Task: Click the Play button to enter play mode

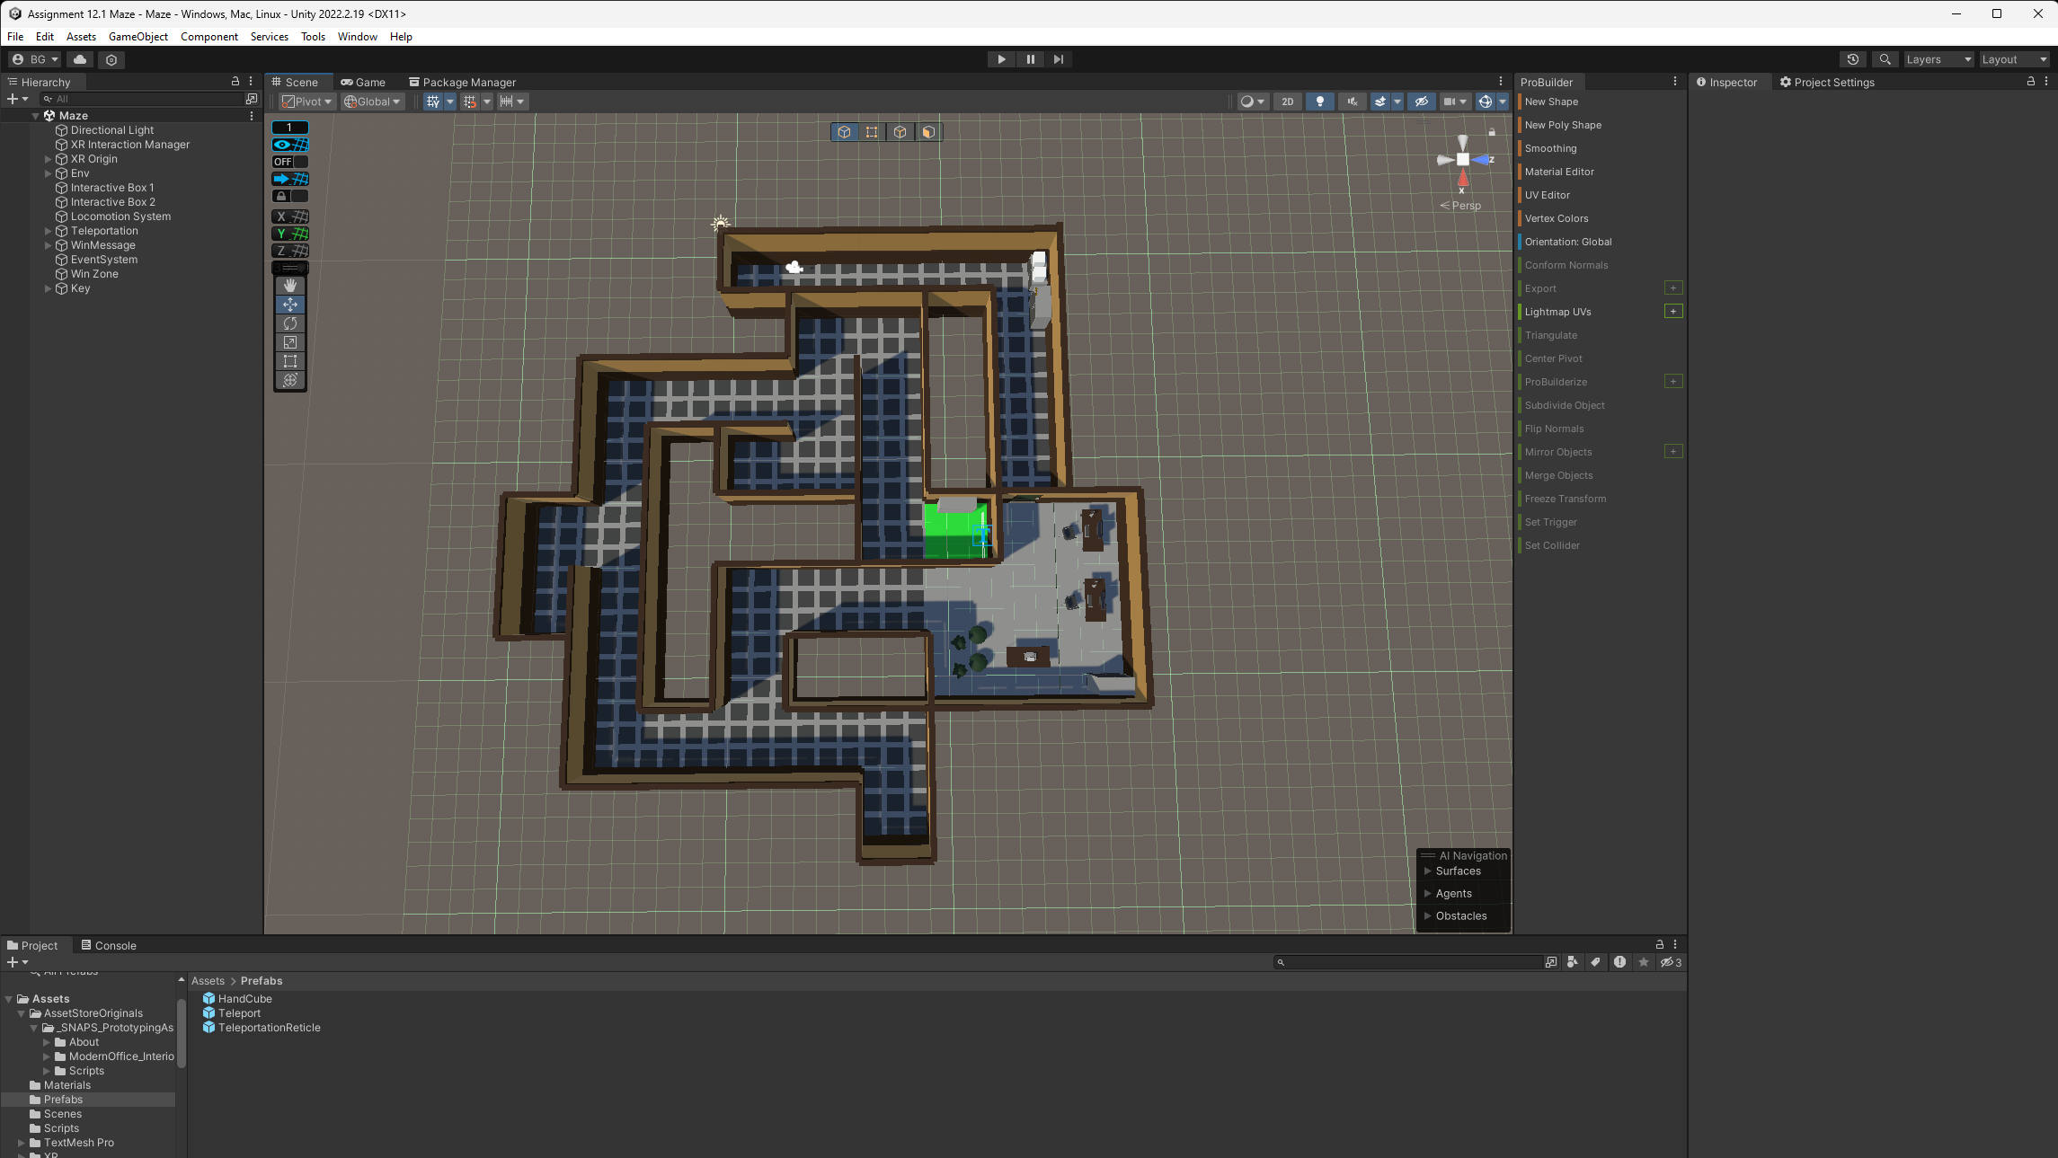Action: pos(1000,58)
